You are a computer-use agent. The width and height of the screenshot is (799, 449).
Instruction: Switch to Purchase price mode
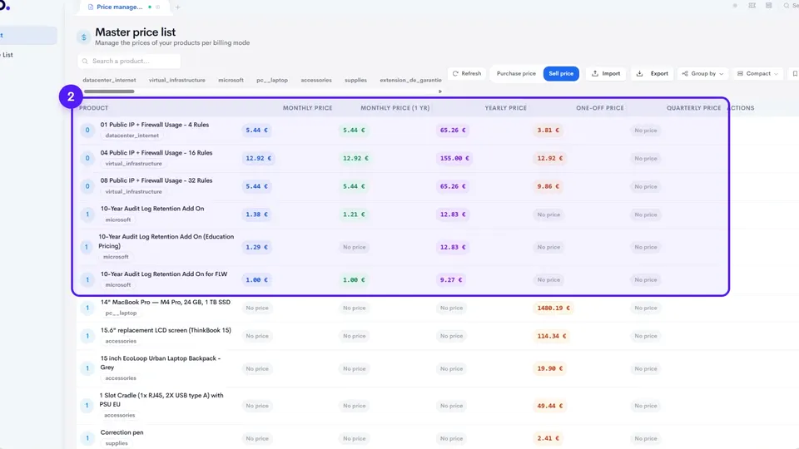tap(516, 73)
